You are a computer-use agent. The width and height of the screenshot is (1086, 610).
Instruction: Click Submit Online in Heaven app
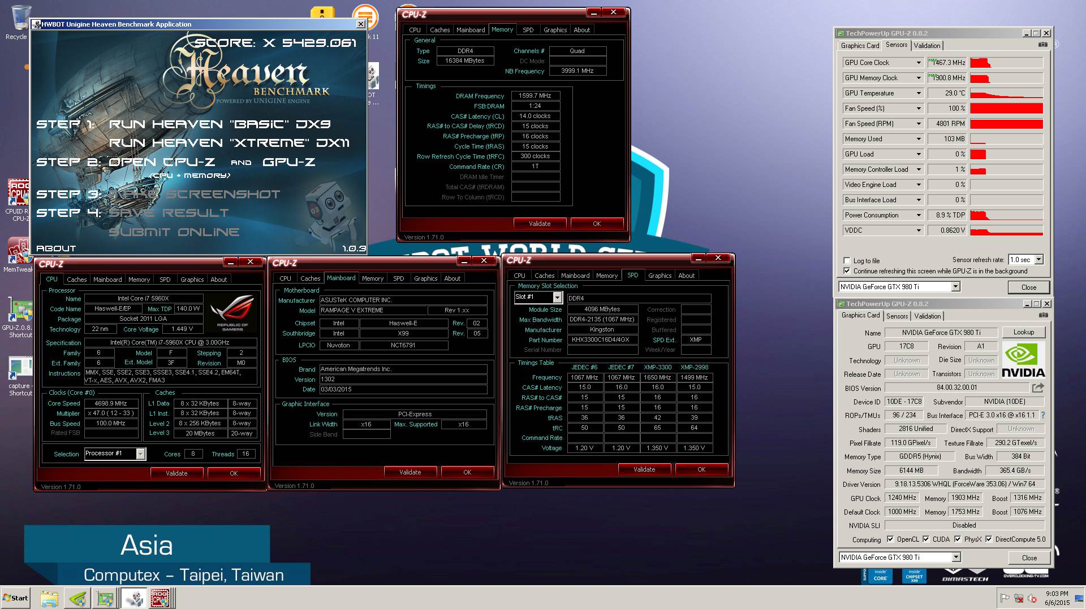point(174,232)
